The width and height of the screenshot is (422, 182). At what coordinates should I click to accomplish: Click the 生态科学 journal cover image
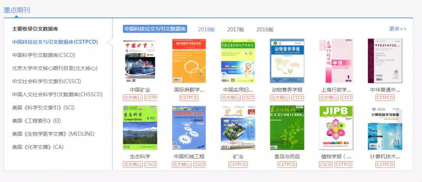(140, 127)
